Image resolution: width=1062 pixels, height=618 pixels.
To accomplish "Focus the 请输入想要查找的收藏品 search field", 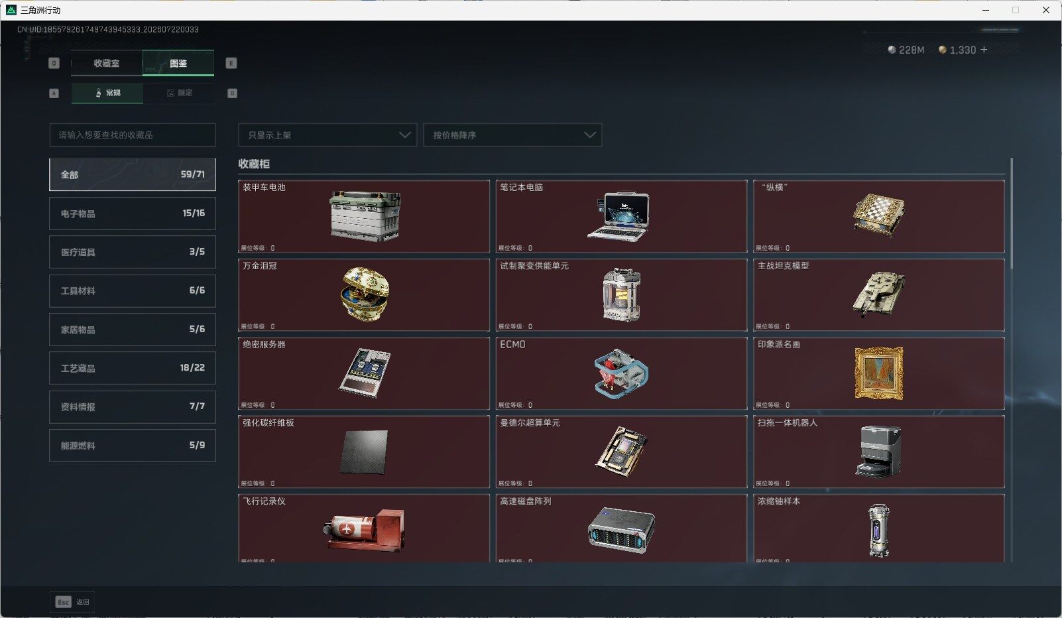I will pos(133,135).
